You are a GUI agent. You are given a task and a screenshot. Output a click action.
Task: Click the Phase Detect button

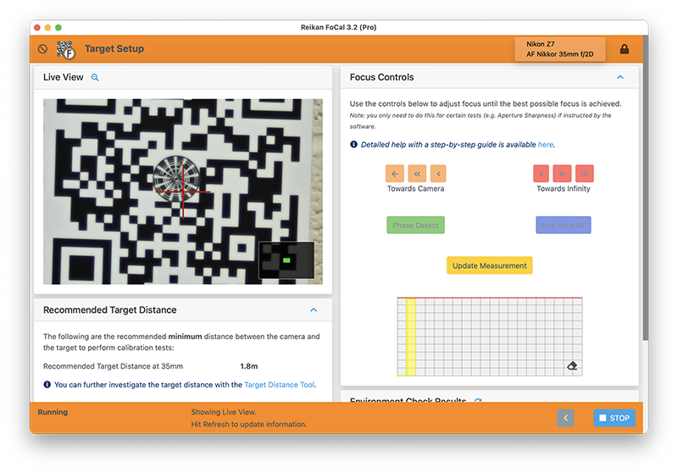415,225
